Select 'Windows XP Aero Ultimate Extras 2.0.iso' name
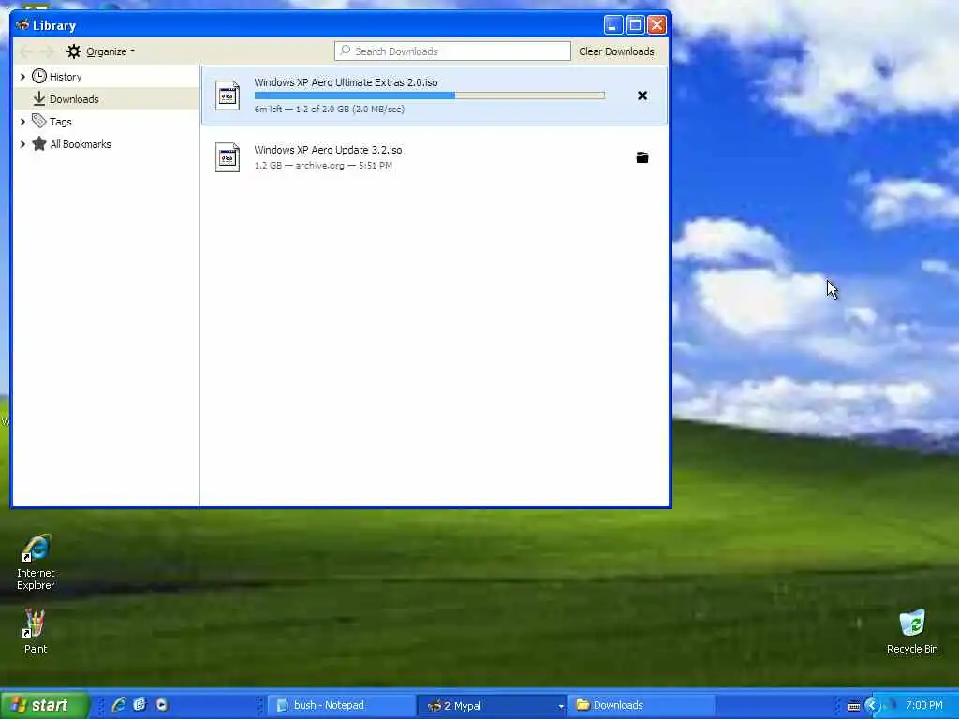The image size is (959, 719). pos(347,82)
